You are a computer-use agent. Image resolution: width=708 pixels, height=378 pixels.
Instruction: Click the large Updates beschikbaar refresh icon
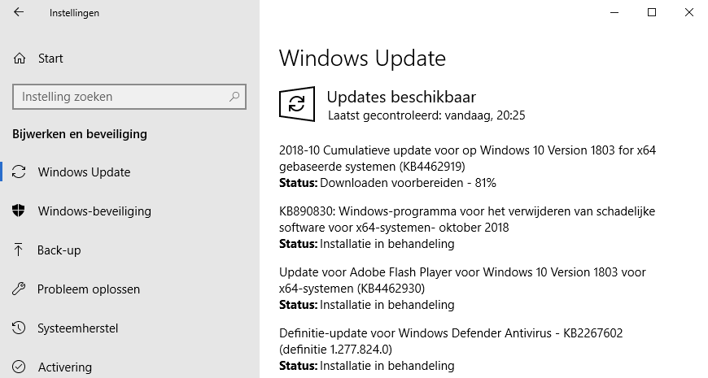click(x=297, y=104)
